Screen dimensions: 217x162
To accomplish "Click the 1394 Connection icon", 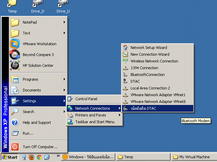I will click(125, 68).
